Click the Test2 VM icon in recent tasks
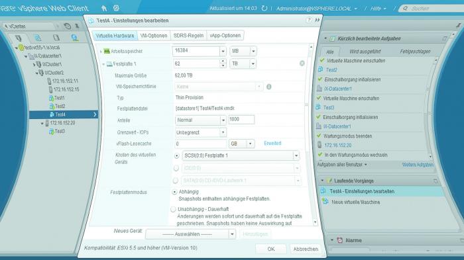The width and height of the screenshot is (464, 260). click(320, 69)
